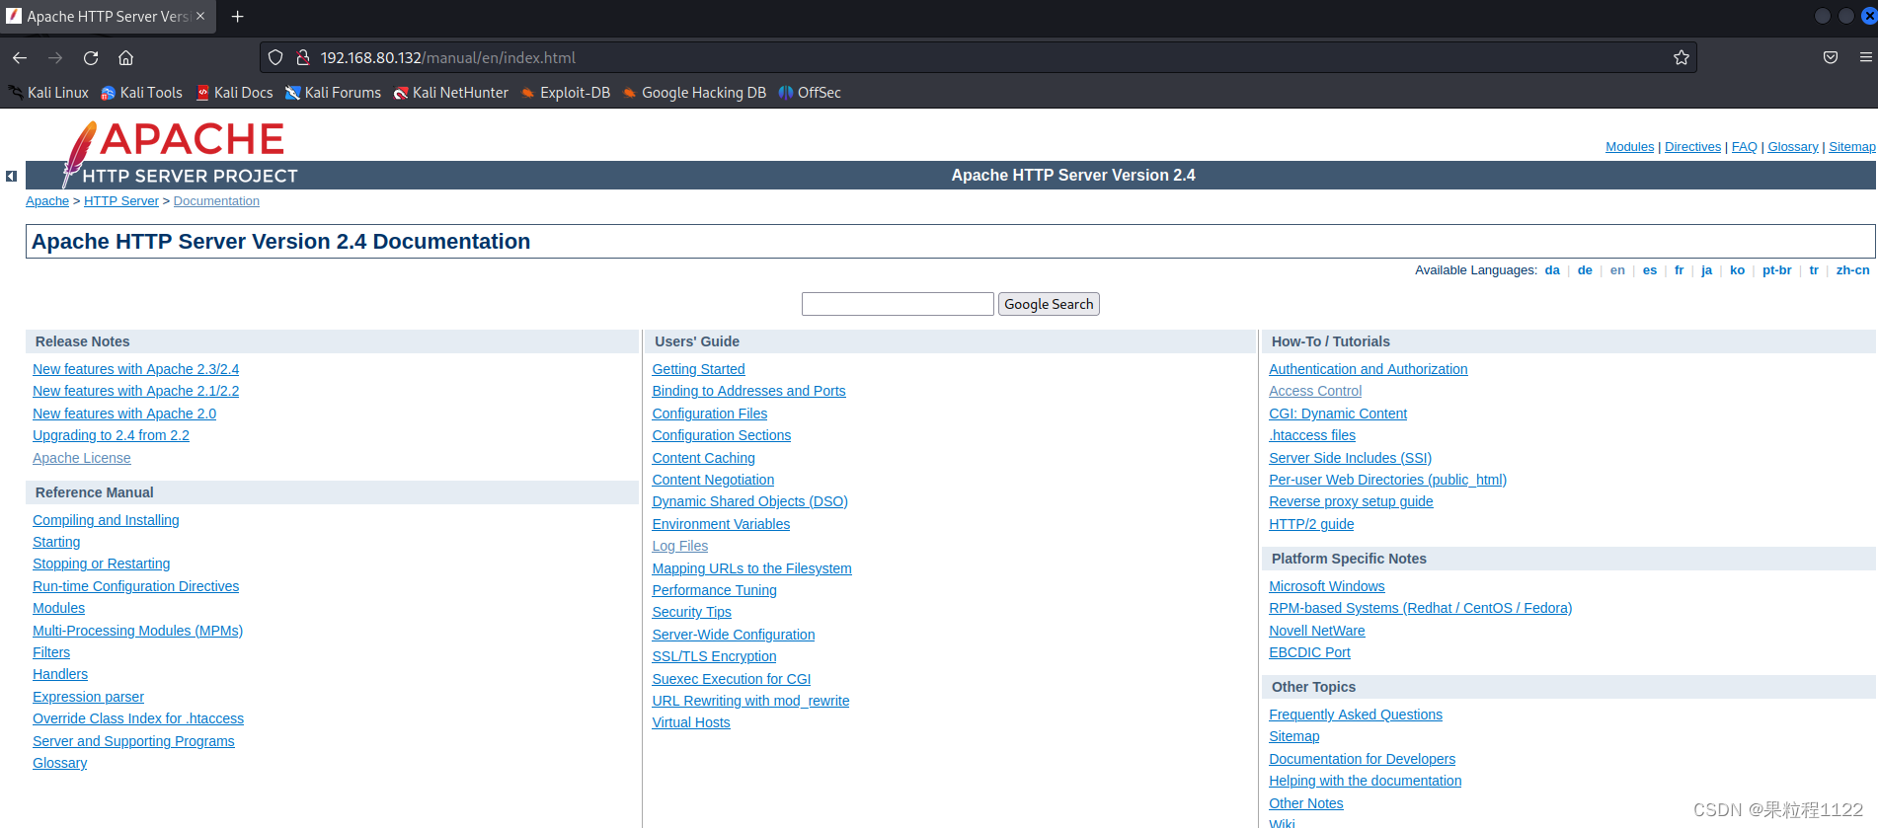This screenshot has width=1878, height=828.
Task: Click the Google search text field
Action: click(898, 304)
